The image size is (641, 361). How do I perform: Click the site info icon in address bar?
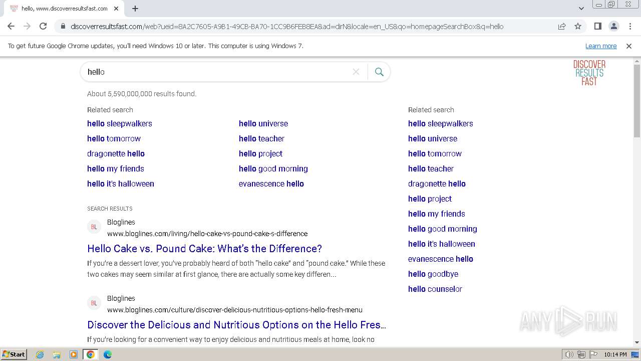point(63,27)
